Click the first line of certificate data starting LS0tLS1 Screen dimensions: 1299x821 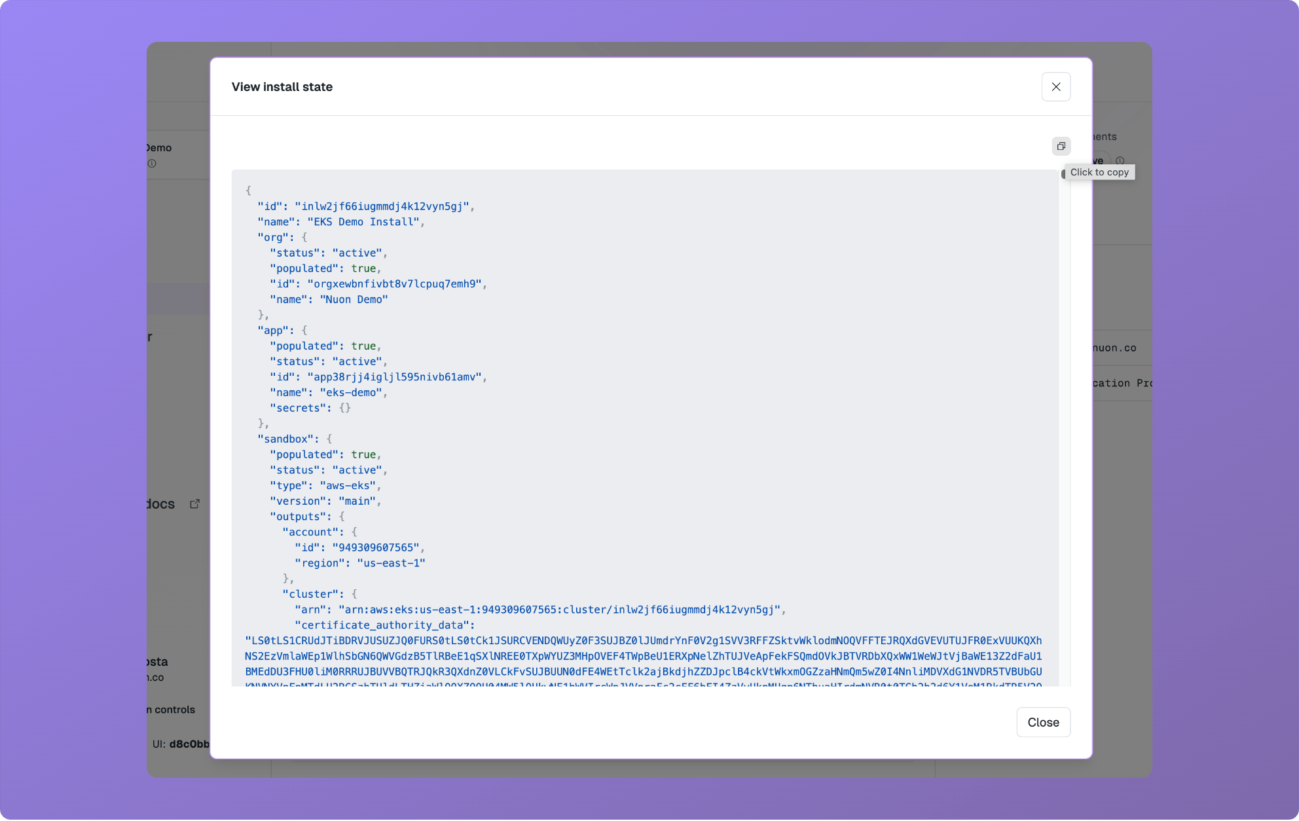[644, 641]
